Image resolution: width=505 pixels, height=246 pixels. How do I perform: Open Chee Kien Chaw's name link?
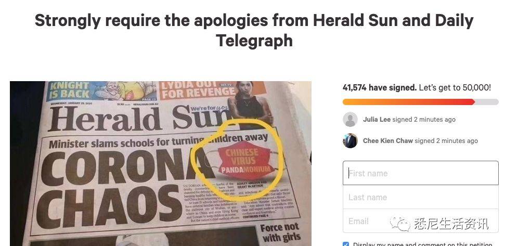coord(388,141)
